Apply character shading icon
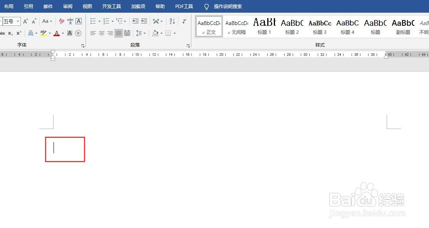Image resolution: width=429 pixels, height=228 pixels. coord(70,33)
